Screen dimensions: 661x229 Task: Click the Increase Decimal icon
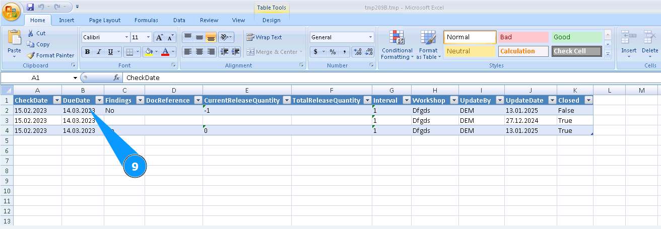[x=357, y=52]
